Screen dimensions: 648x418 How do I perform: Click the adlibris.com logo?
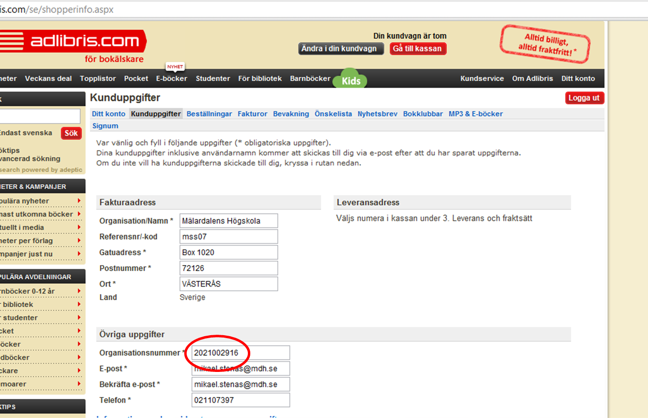pyautogui.click(x=73, y=42)
